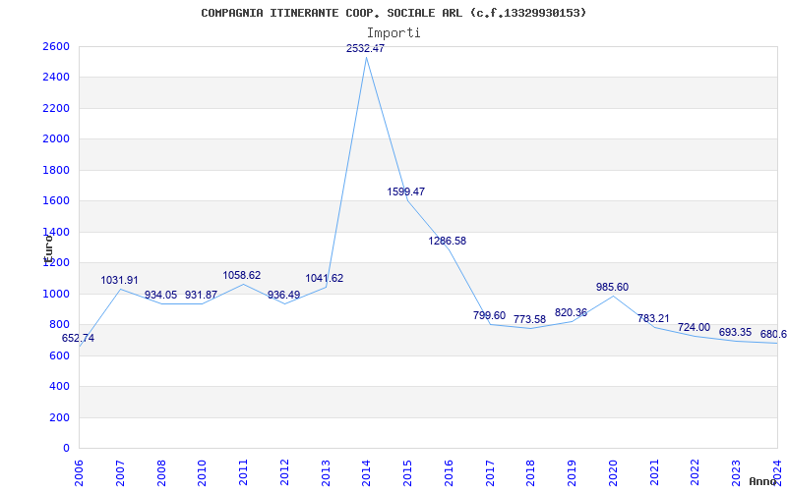Click the data label 652.74
This screenshot has height=491, width=787.
pos(78,339)
